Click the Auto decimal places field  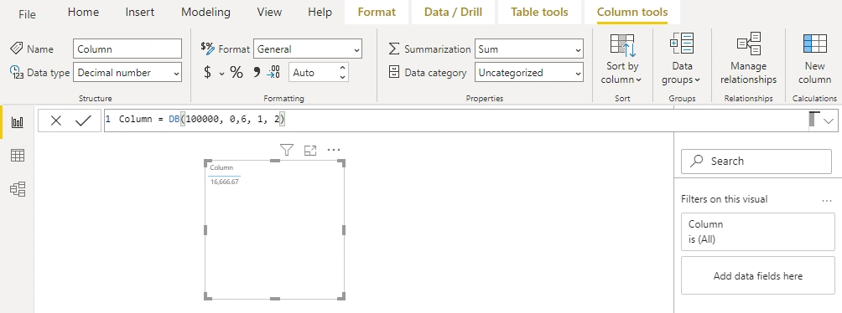pyautogui.click(x=314, y=72)
